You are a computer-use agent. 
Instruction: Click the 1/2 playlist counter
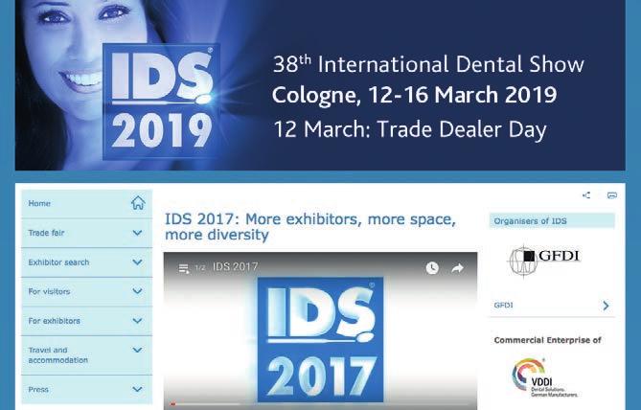click(200, 268)
